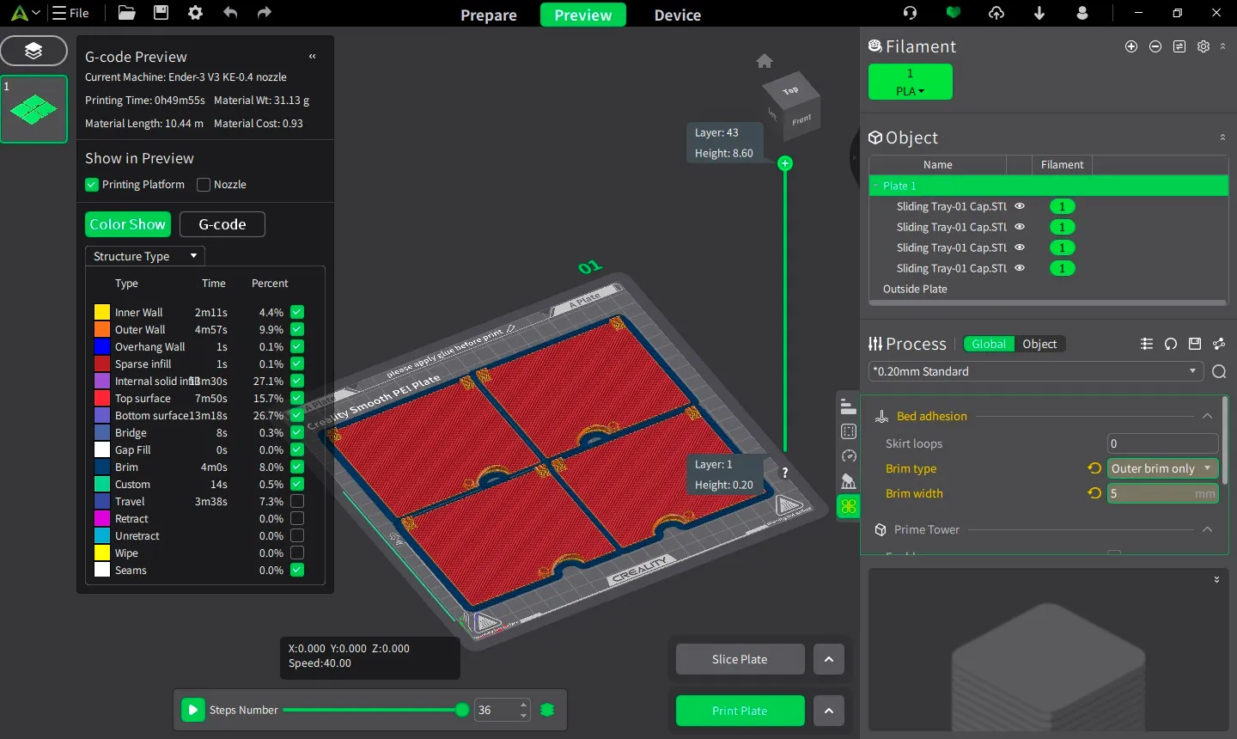The height and width of the screenshot is (739, 1237).
Task: Reset Brim type to its default value
Action: tap(1094, 468)
